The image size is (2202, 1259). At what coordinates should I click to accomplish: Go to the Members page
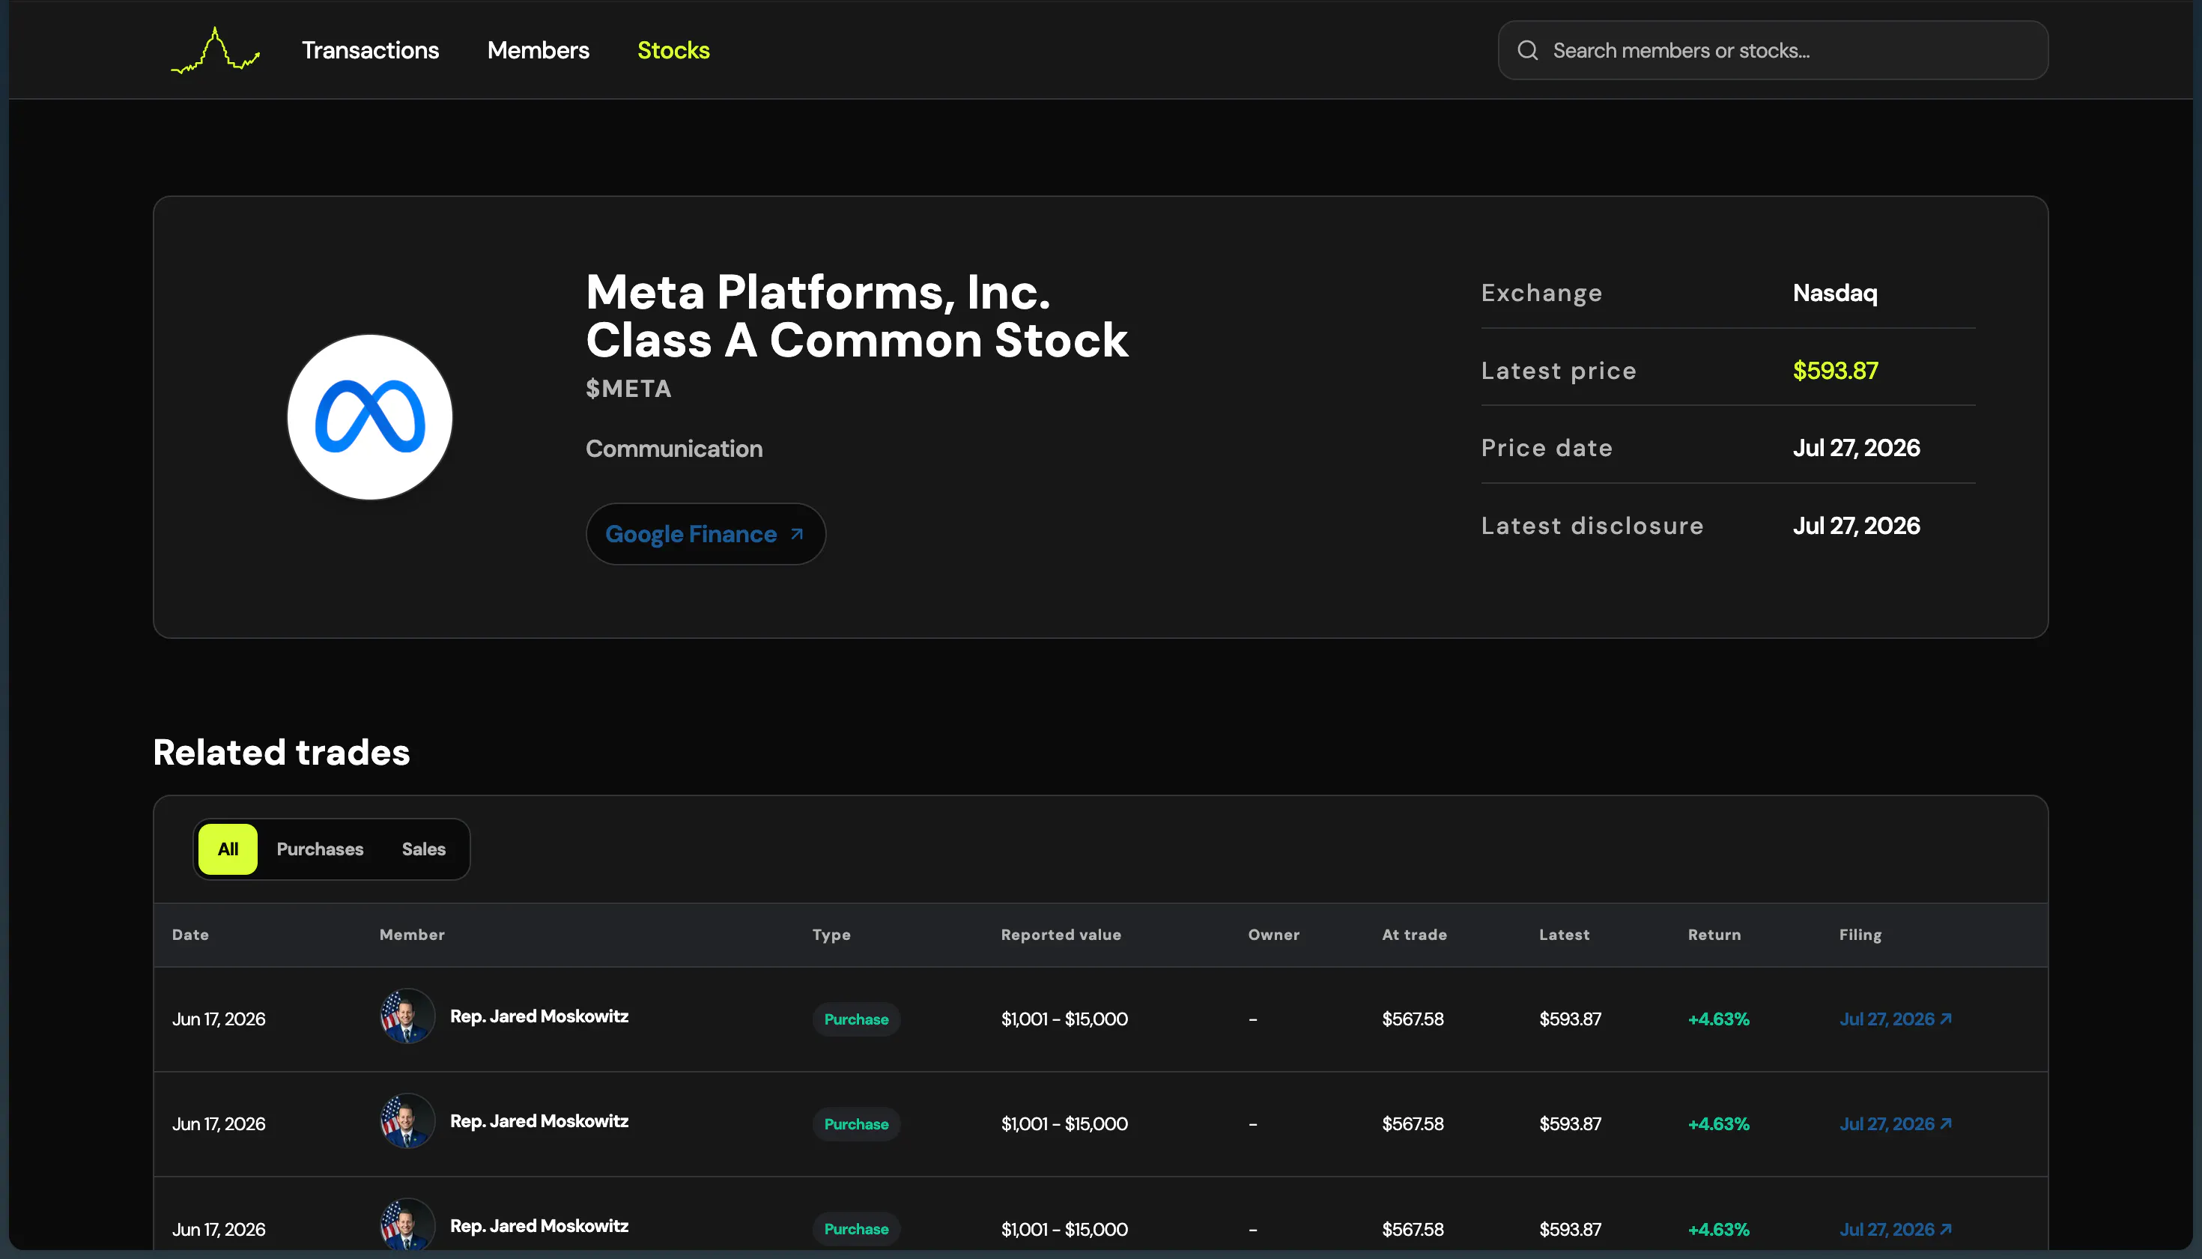(x=538, y=50)
